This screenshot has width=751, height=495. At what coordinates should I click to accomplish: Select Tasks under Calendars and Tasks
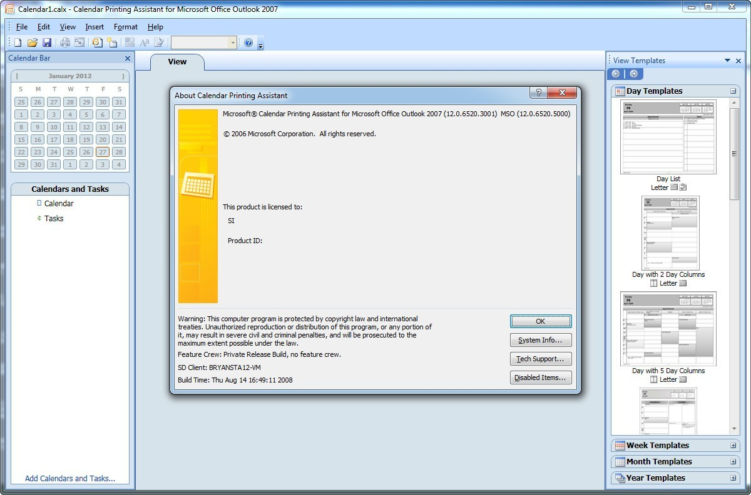tap(54, 218)
